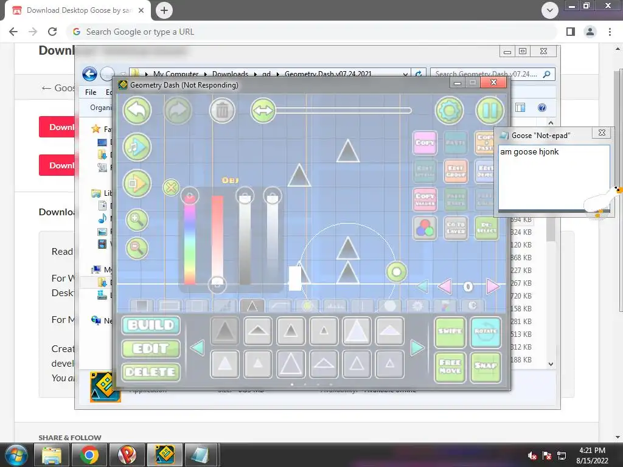Image resolution: width=623 pixels, height=467 pixels.
Task: Open Windows Start button
Action: coord(16,455)
